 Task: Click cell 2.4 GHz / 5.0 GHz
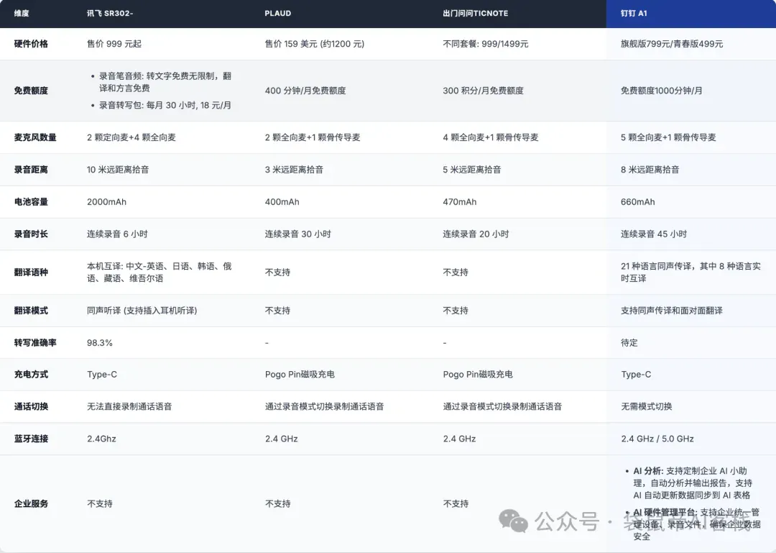click(x=657, y=439)
